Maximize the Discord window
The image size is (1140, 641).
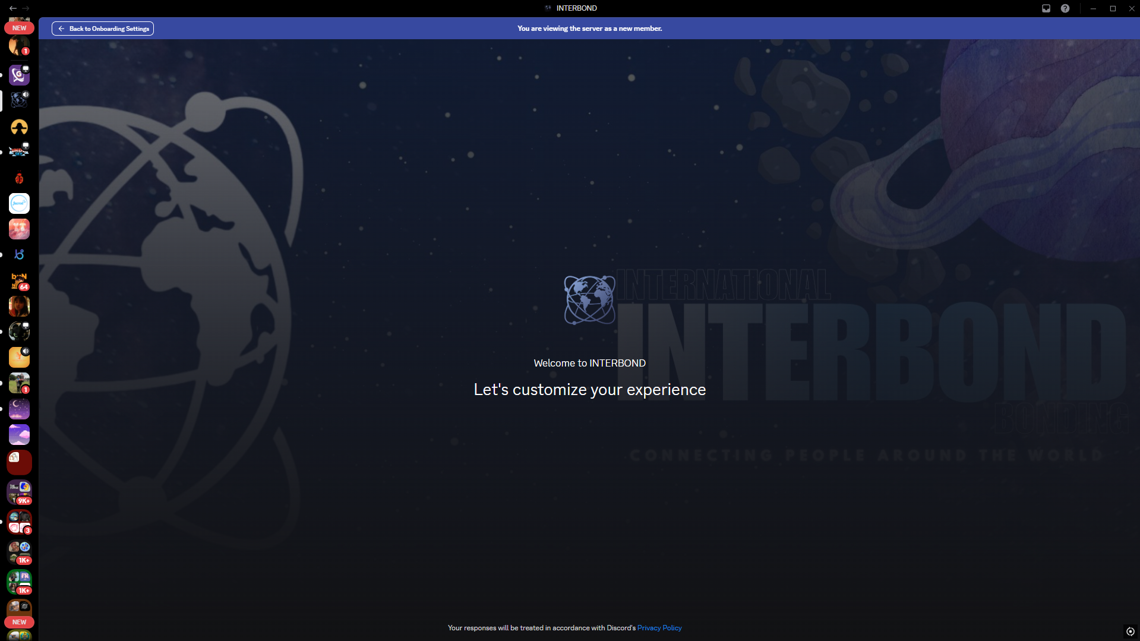[1113, 8]
